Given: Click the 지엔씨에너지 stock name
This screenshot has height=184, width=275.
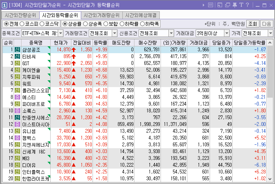Looking at the screenshot, I should pyautogui.click(x=36, y=145).
